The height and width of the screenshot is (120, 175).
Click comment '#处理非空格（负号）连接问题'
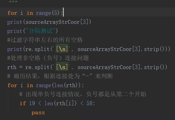click(48, 58)
